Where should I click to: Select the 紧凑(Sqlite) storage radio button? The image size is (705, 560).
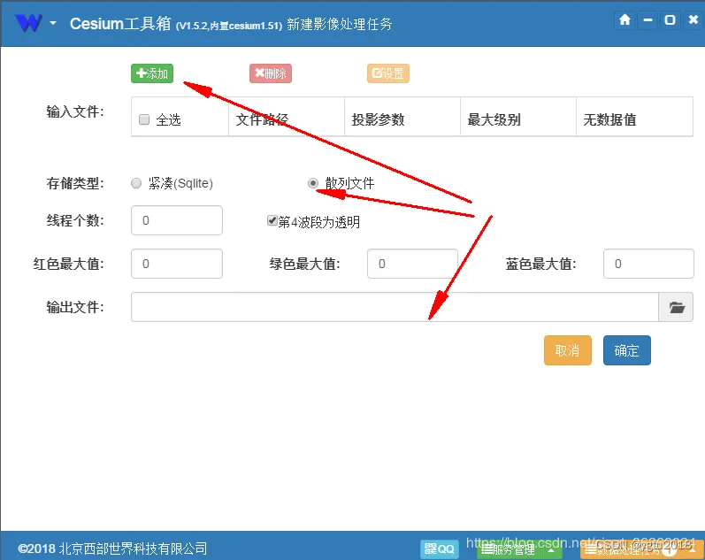tap(136, 183)
